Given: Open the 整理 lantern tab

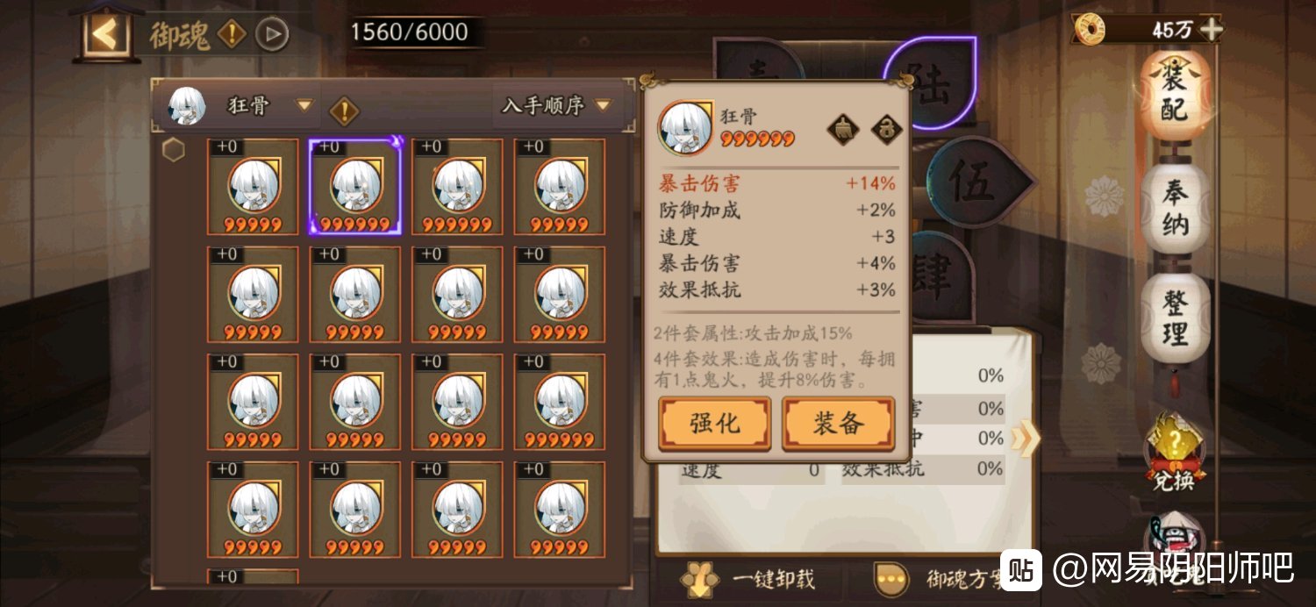Looking at the screenshot, I should pyautogui.click(x=1175, y=318).
